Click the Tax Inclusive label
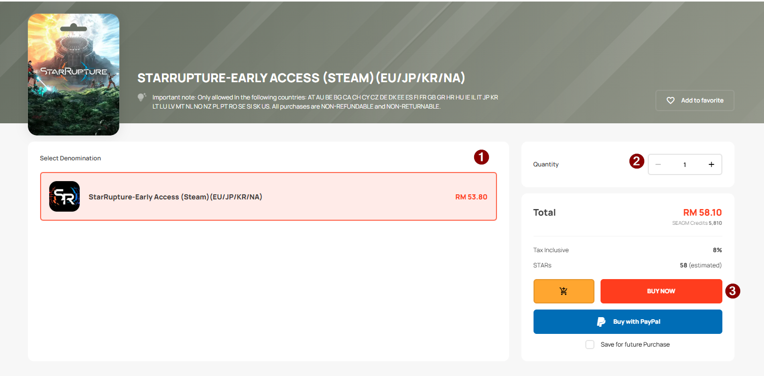This screenshot has width=764, height=376. point(551,250)
